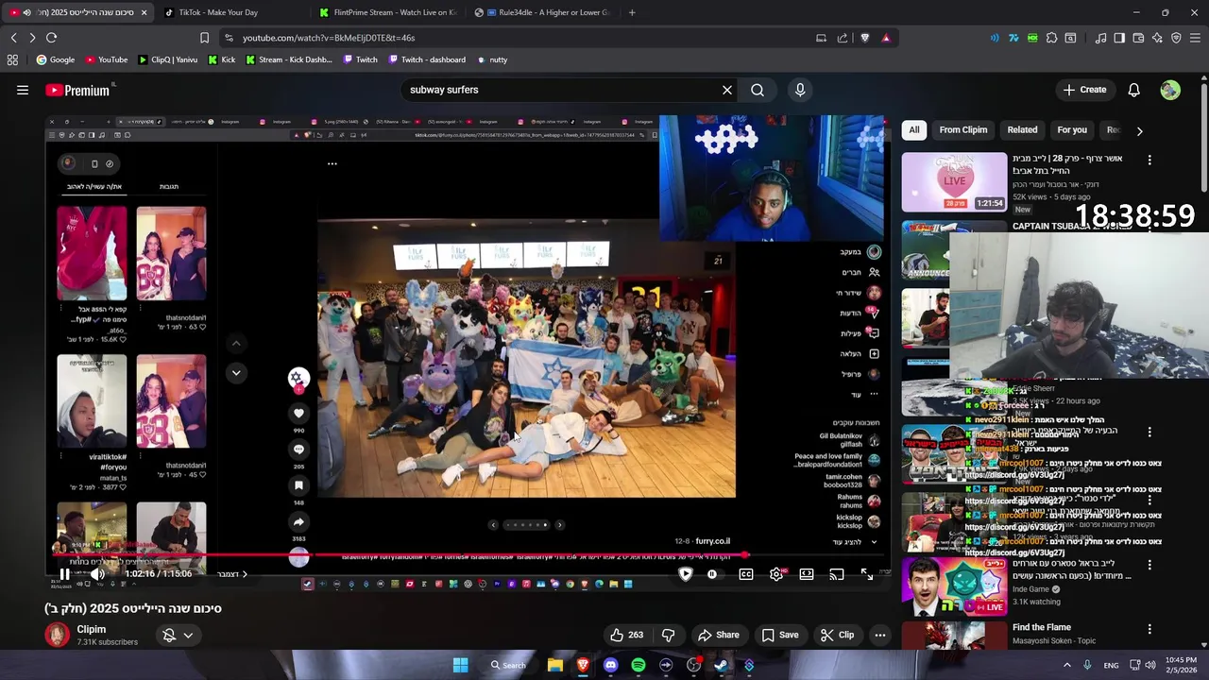Image resolution: width=1209 pixels, height=680 pixels.
Task: Open browser extensions puzzle icon
Action: pyautogui.click(x=1051, y=38)
